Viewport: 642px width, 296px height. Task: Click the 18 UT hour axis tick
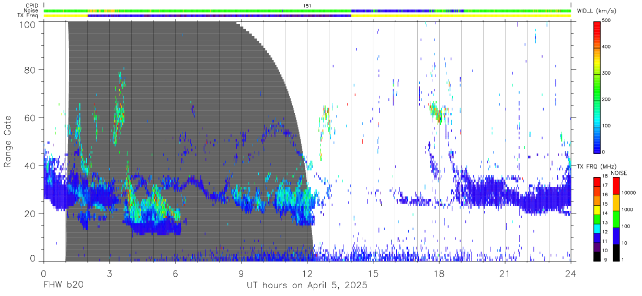click(x=439, y=273)
